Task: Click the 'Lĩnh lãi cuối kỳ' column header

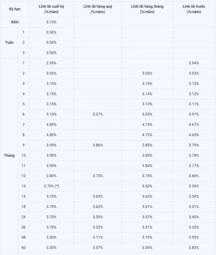Action: (x=51, y=9)
